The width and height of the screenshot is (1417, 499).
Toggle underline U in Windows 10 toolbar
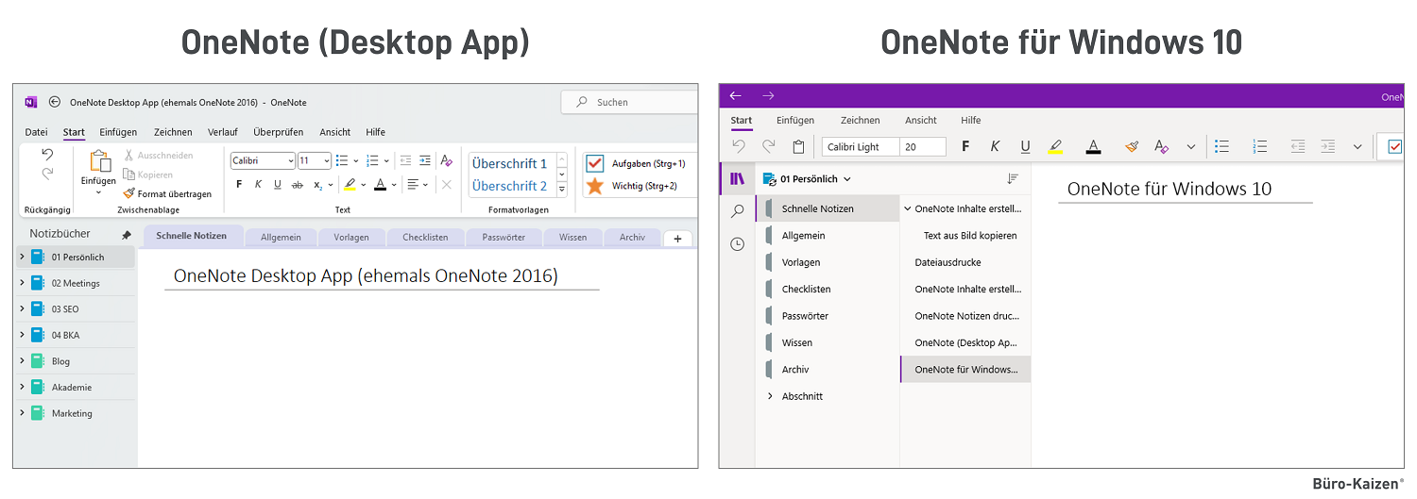[x=1025, y=146]
